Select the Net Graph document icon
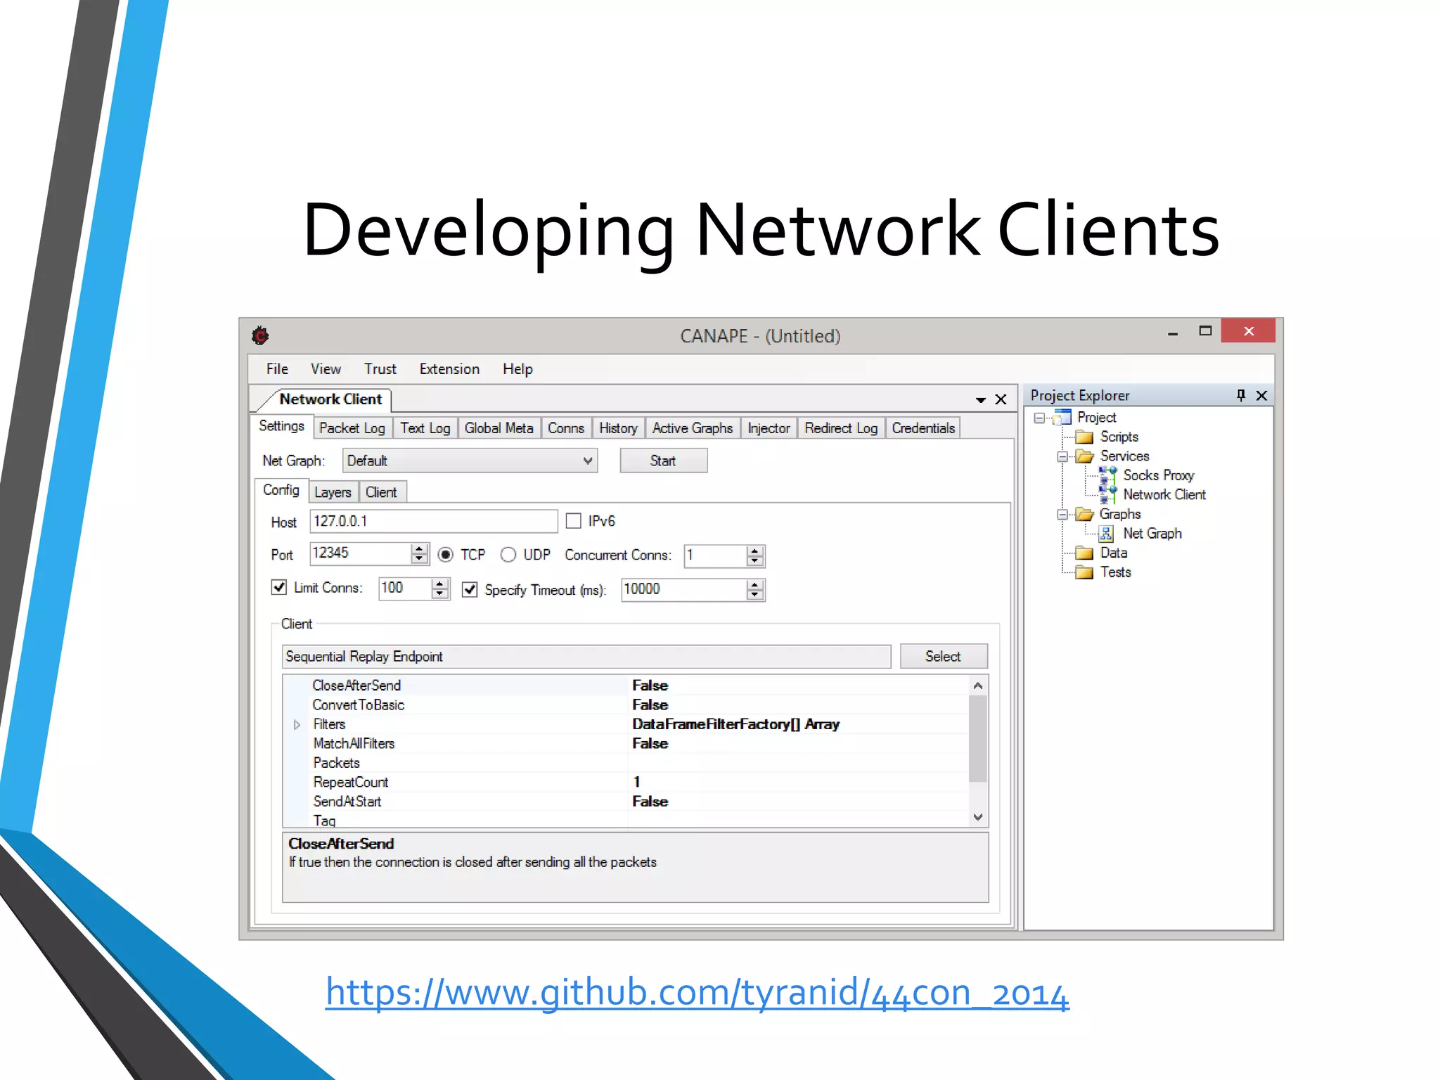Image resolution: width=1440 pixels, height=1080 pixels. click(x=1106, y=534)
